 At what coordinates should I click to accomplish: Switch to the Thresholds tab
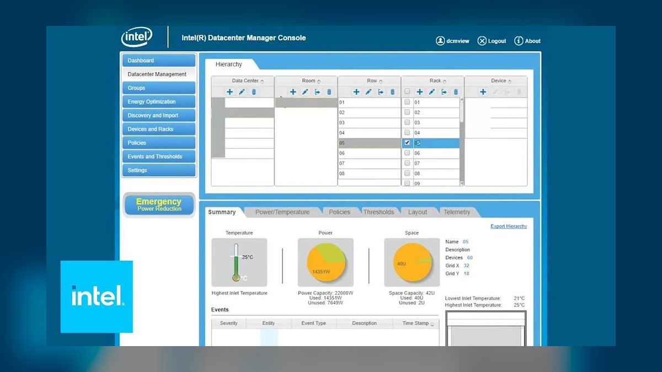point(378,212)
